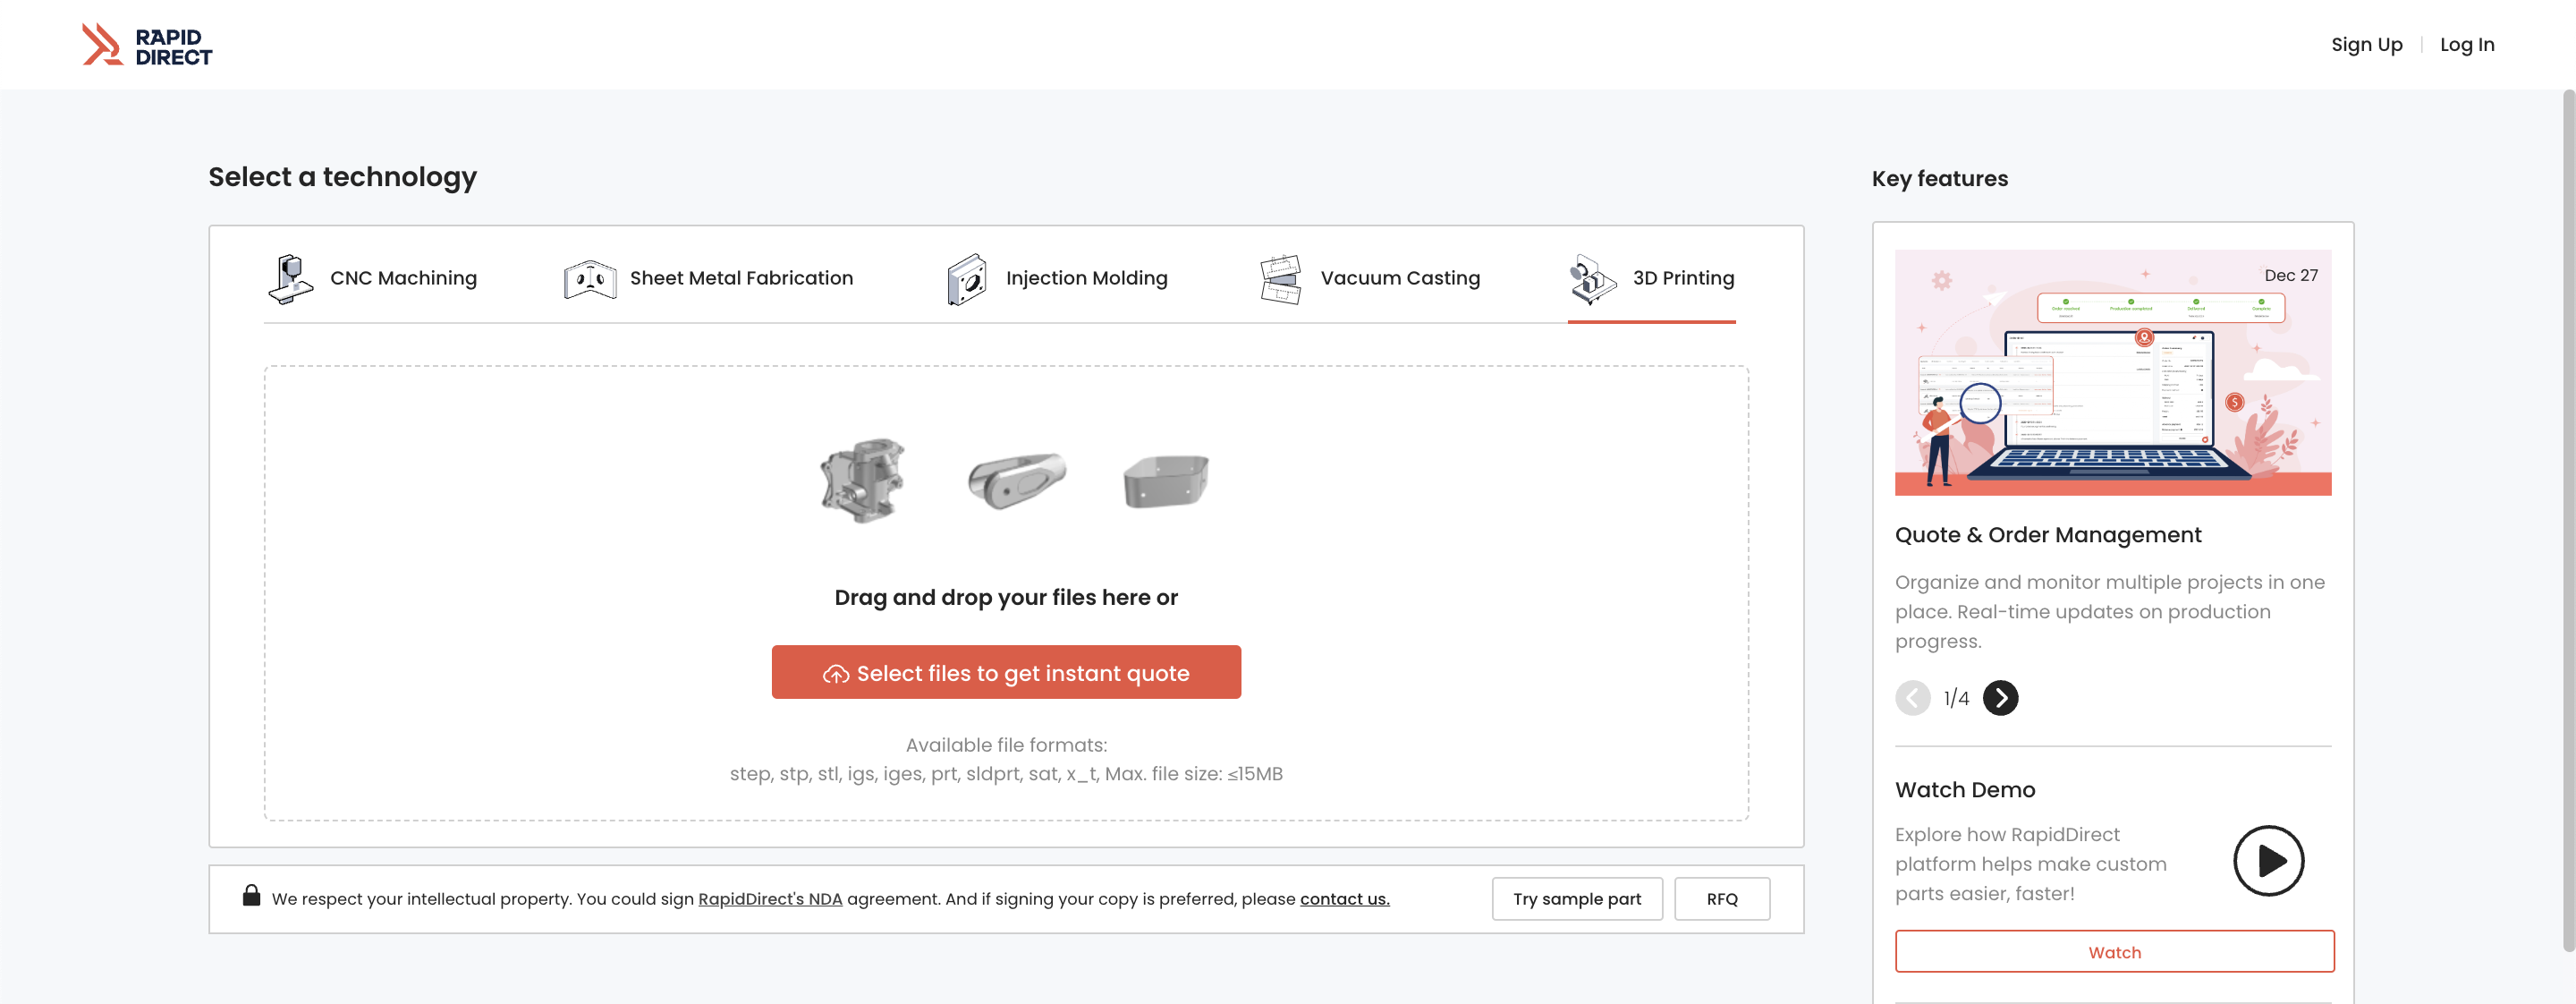Screen dimensions: 2576x1004
Task: Go to next key feature slide
Action: pyautogui.click(x=2000, y=698)
